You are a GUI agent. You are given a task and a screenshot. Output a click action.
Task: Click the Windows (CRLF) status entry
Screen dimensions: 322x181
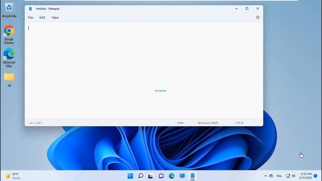[x=208, y=123]
